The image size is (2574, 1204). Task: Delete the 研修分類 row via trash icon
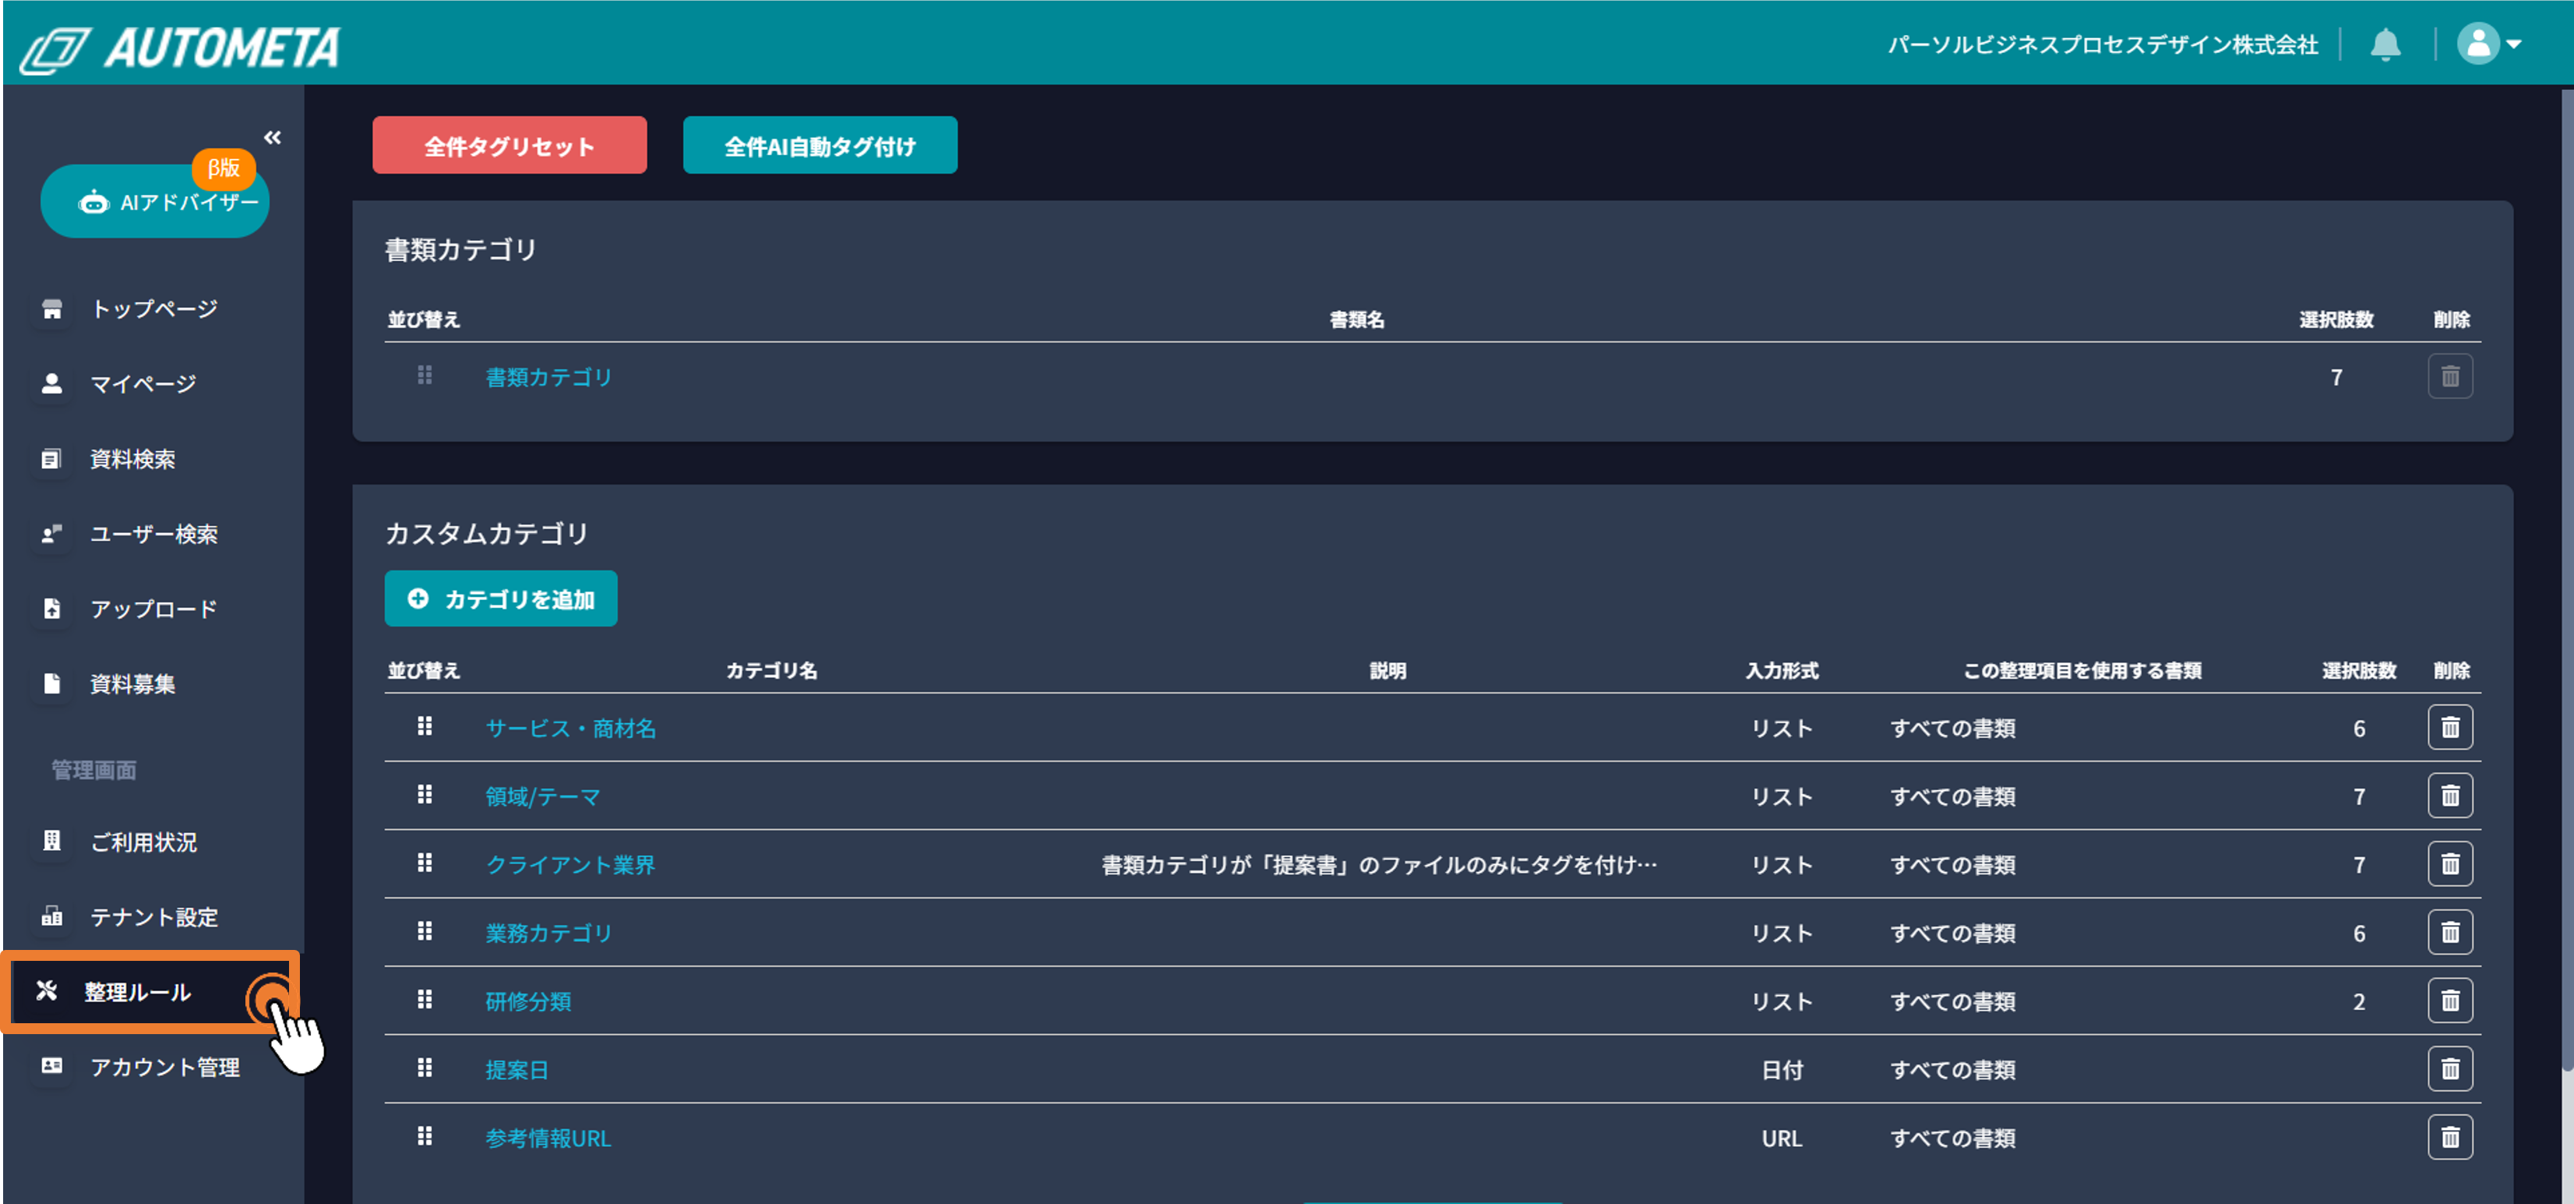[x=2450, y=1000]
